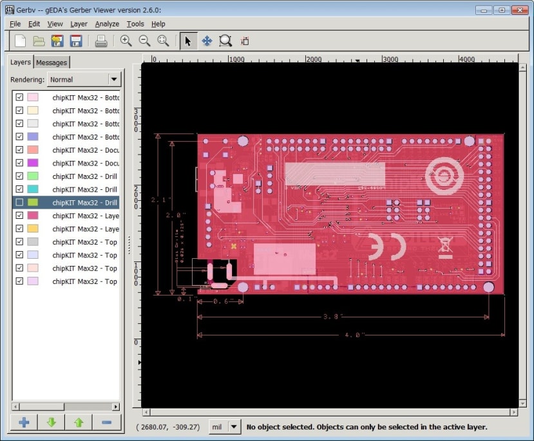Open the Rendering mode dropdown

(x=84, y=79)
